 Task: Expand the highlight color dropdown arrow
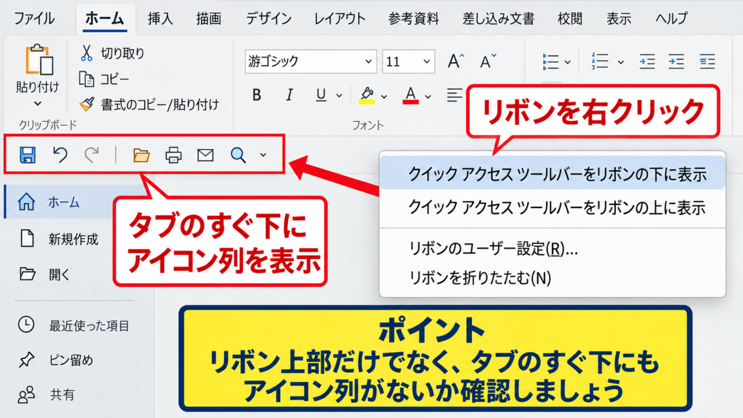click(384, 96)
